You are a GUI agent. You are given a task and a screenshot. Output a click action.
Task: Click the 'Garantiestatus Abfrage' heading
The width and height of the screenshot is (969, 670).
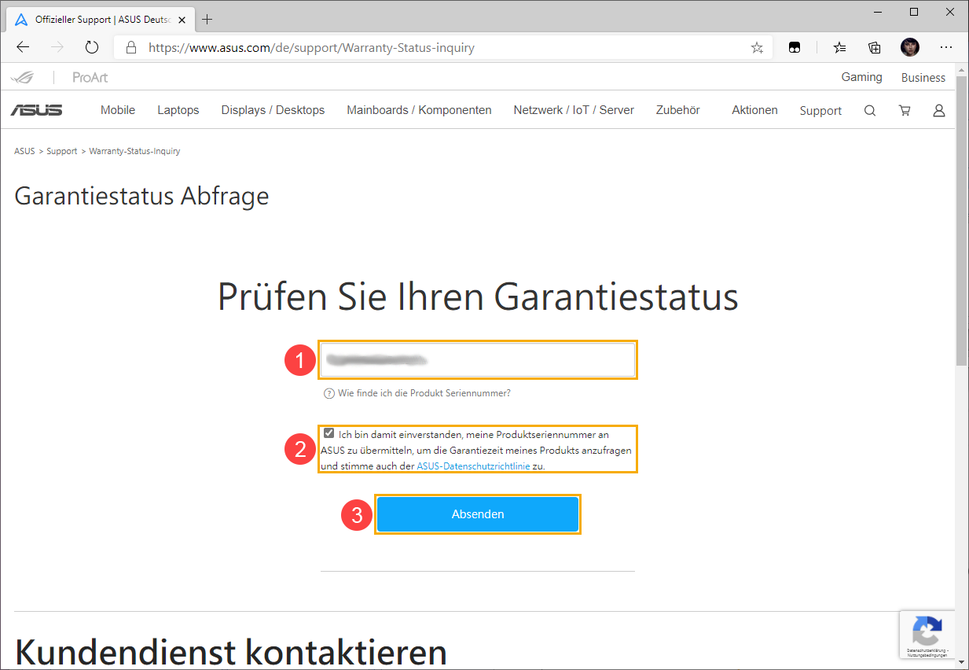click(x=141, y=196)
